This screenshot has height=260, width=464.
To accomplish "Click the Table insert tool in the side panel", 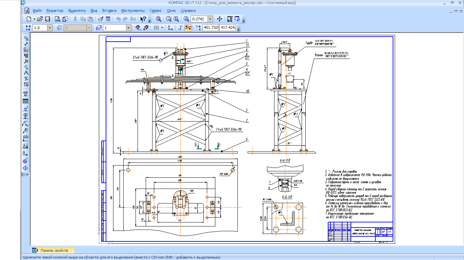I will [x=25, y=101].
